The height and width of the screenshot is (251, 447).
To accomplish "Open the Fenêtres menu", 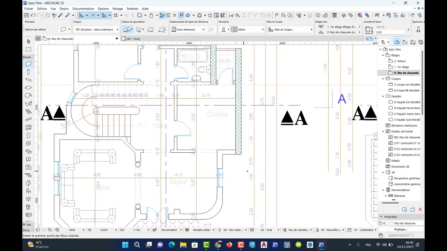I will 132,9.
